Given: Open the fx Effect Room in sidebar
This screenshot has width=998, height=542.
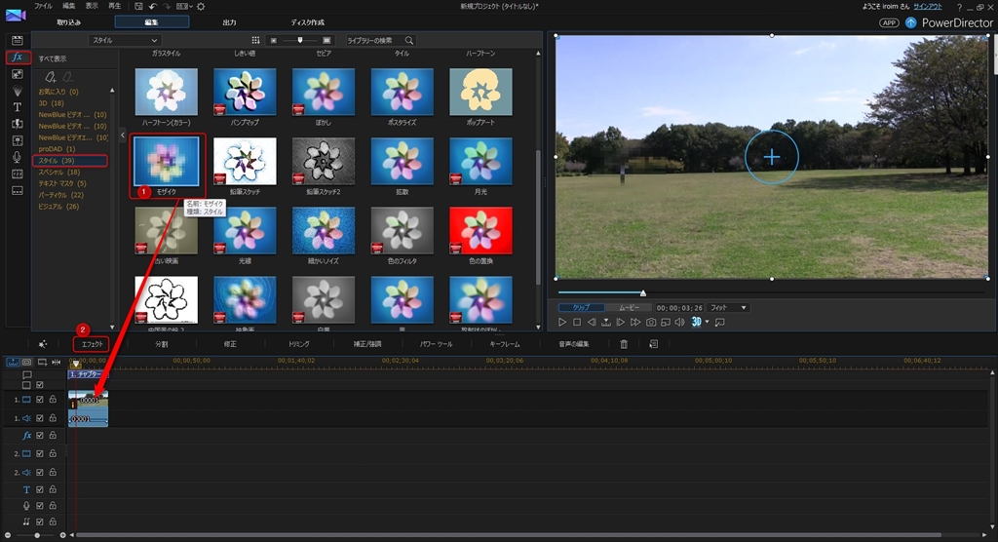Looking at the screenshot, I should click(18, 58).
